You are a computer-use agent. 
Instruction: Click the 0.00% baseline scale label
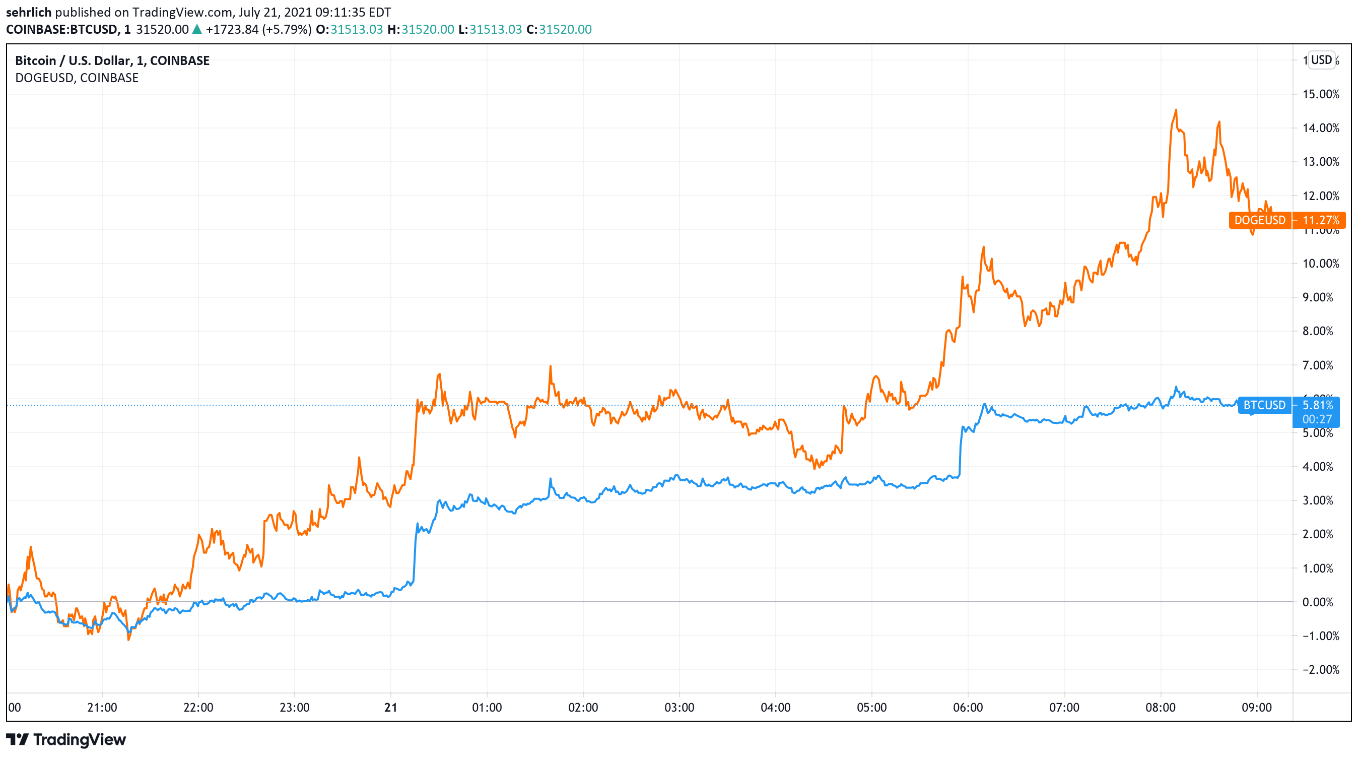pyautogui.click(x=1317, y=602)
